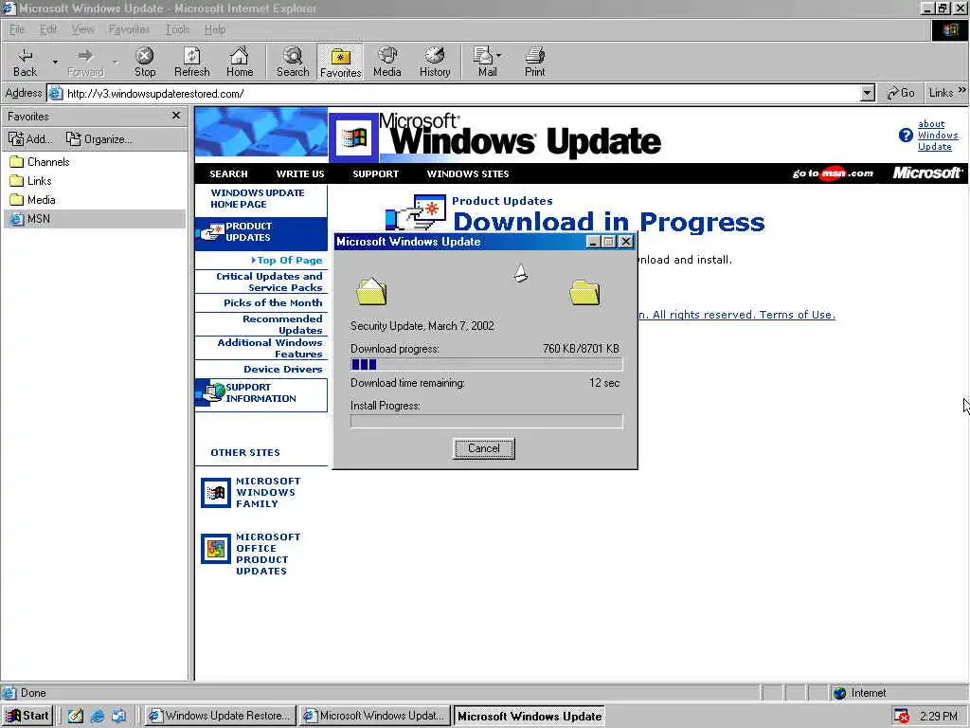
Task: Click WINDOWS SITES in nav bar
Action: [x=468, y=174]
